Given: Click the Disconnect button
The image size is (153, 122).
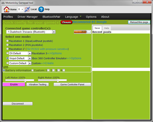Looking at the screenshot, I should tap(18, 104).
